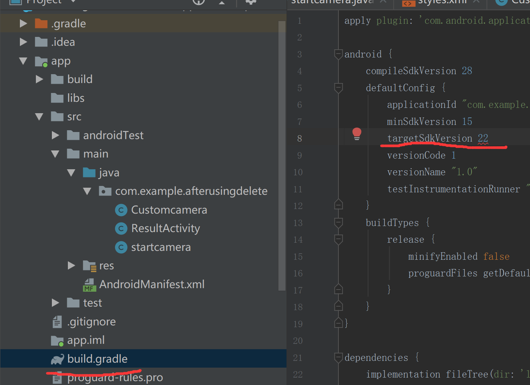Open IDE settings via the gear icon

pos(250,2)
